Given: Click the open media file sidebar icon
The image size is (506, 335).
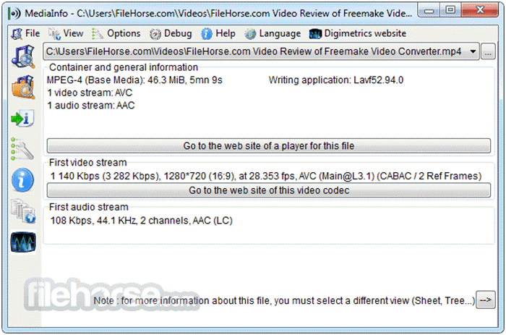Looking at the screenshot, I should 23,57.
